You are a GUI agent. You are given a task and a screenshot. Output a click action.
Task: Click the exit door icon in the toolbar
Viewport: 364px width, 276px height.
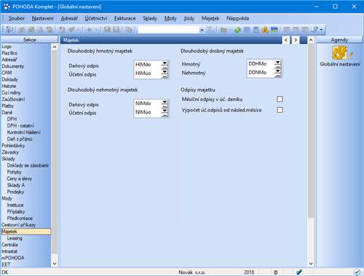pos(9,30)
